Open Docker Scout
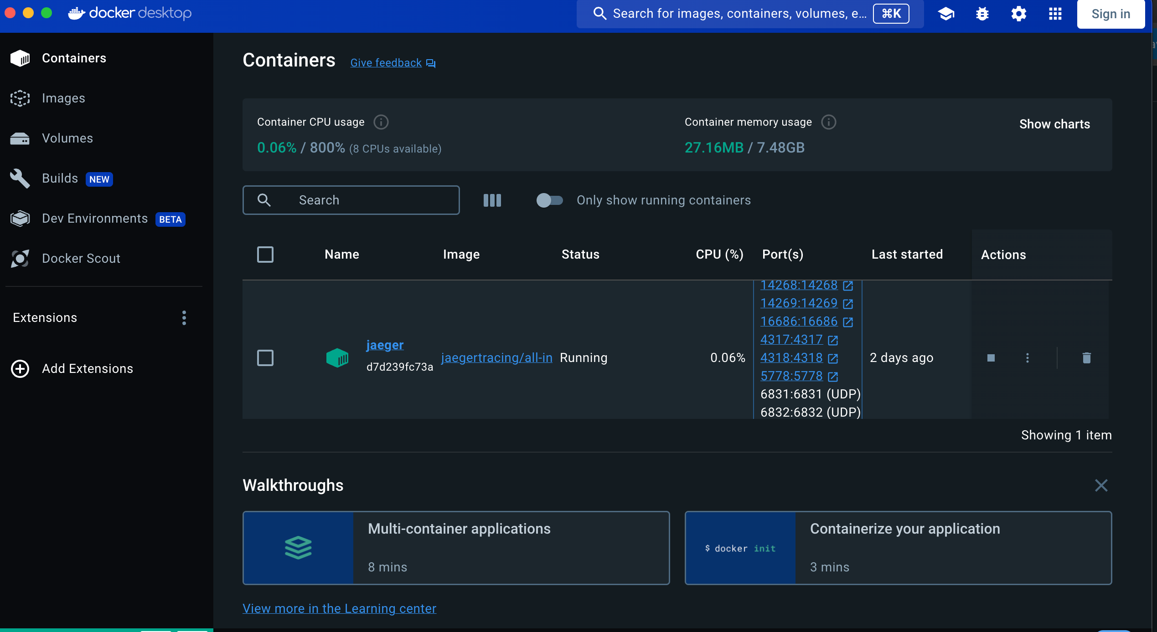The image size is (1157, 632). coord(81,258)
